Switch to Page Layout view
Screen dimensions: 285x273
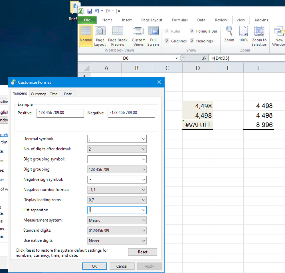(x=100, y=36)
